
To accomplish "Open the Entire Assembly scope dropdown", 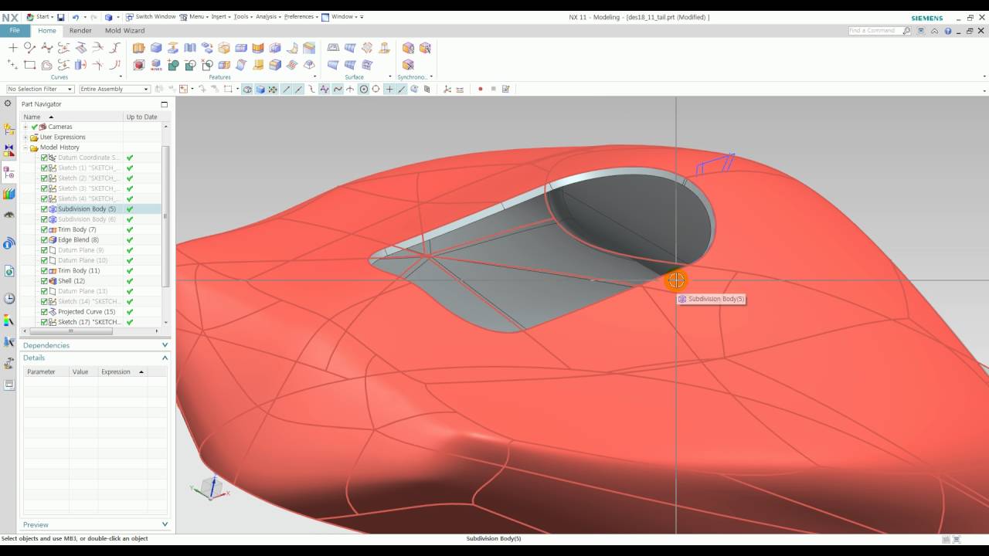I will click(x=114, y=89).
